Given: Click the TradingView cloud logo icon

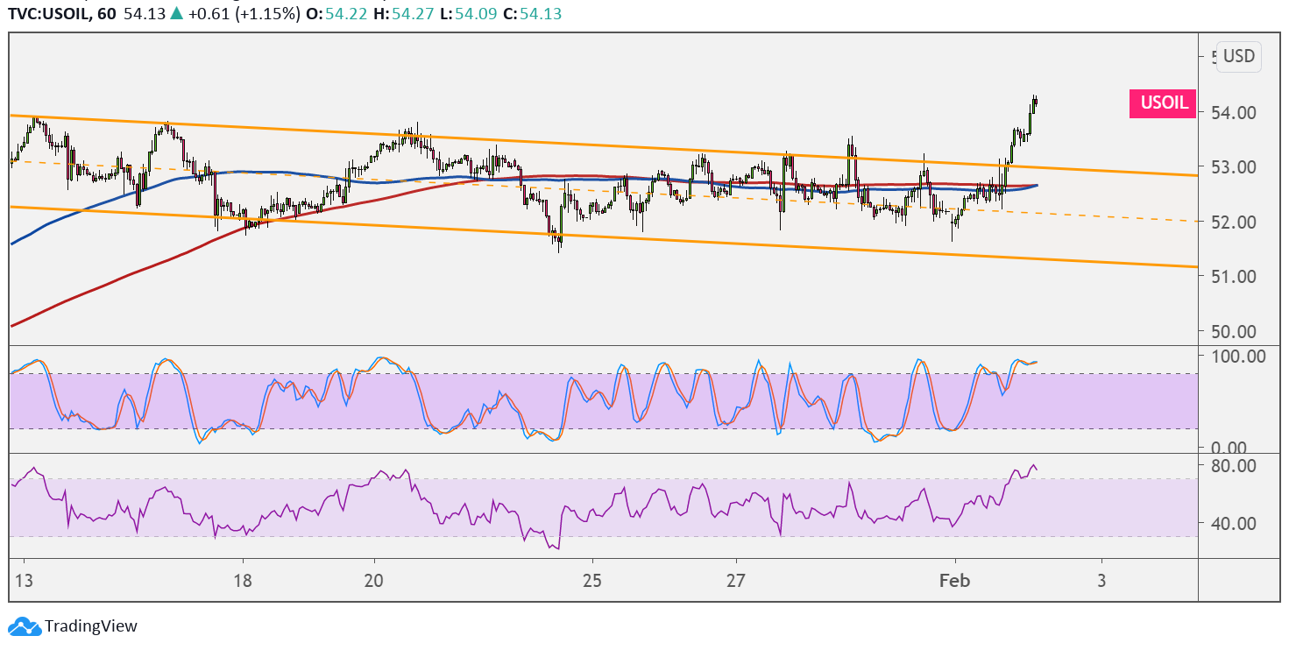Looking at the screenshot, I should pos(24,626).
